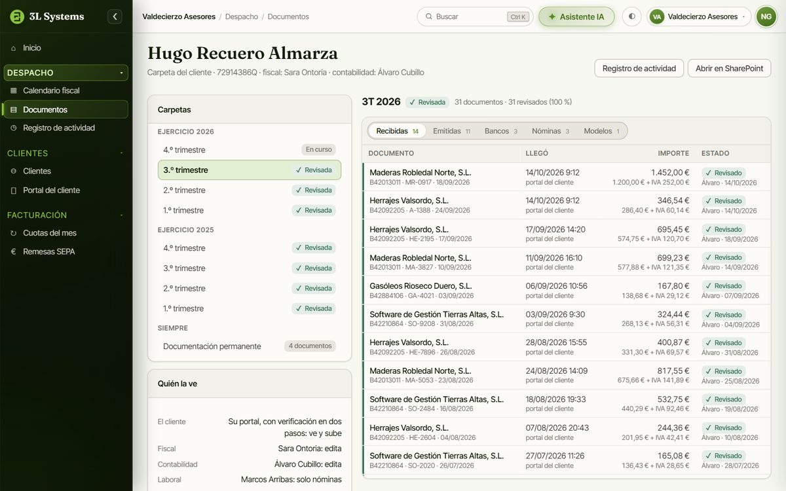Select 4.º trimestre of Ejercicio 2025
The image size is (786, 491).
[250, 248]
